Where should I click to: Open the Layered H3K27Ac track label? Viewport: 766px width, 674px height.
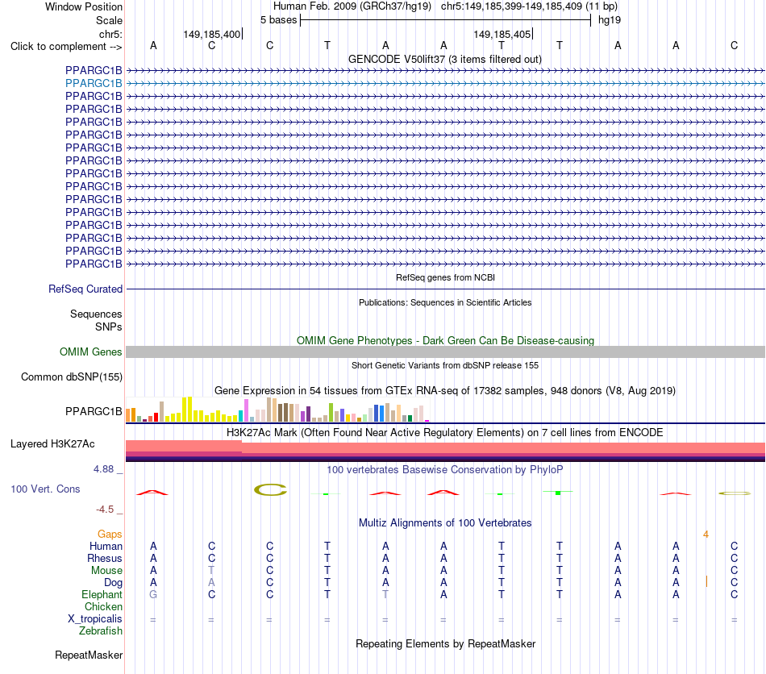(52, 444)
